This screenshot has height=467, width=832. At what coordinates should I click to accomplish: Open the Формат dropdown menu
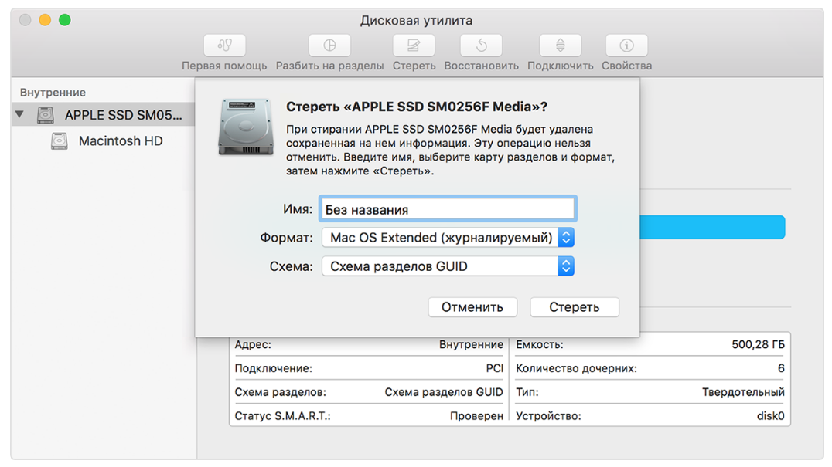[x=448, y=238]
